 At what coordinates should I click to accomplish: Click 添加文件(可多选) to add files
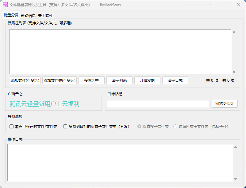tap(24, 80)
